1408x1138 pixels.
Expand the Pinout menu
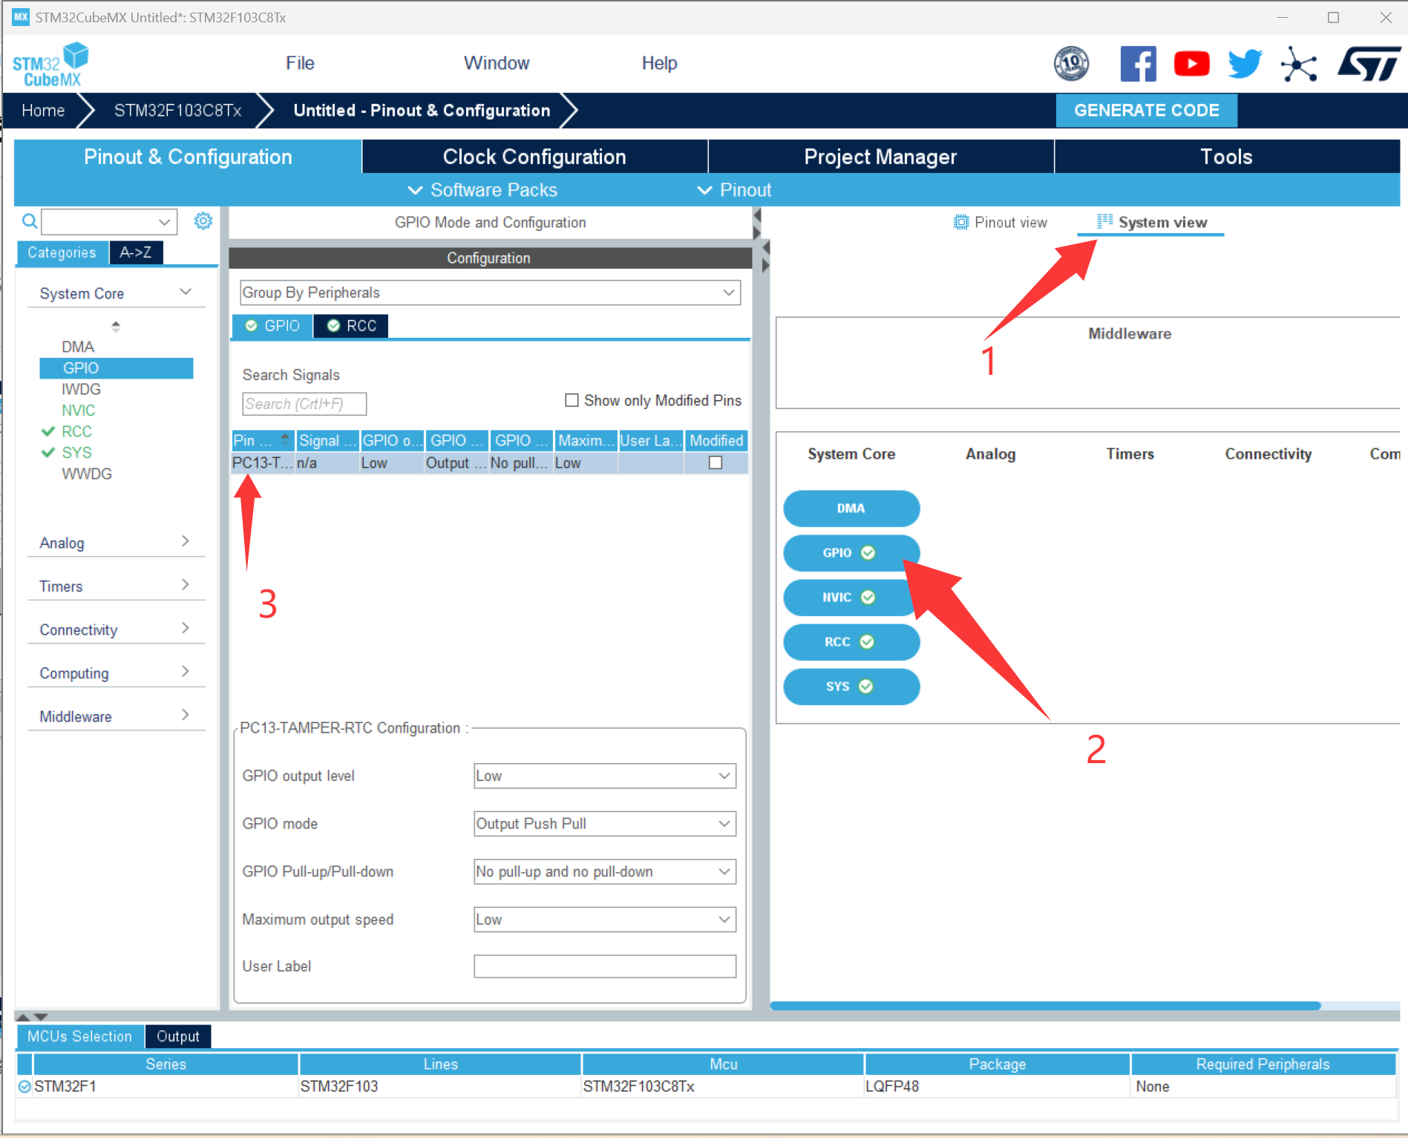click(x=735, y=190)
